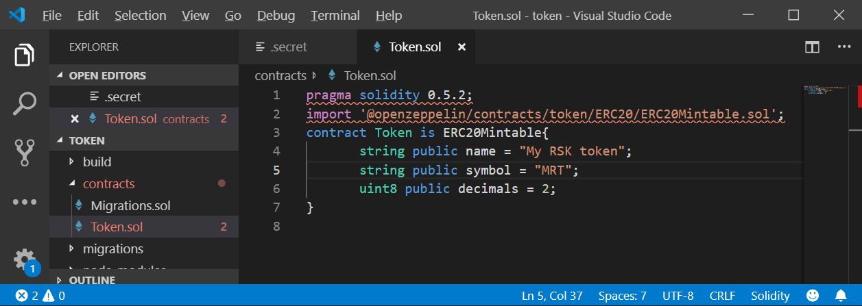
Task: Open the Search view in activity bar
Action: click(25, 104)
